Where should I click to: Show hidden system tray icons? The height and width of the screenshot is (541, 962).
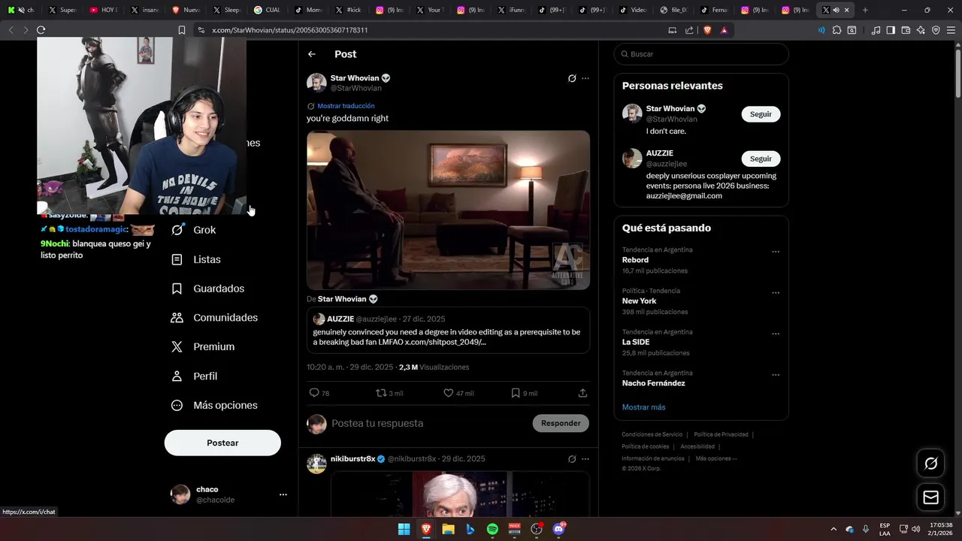(x=833, y=529)
